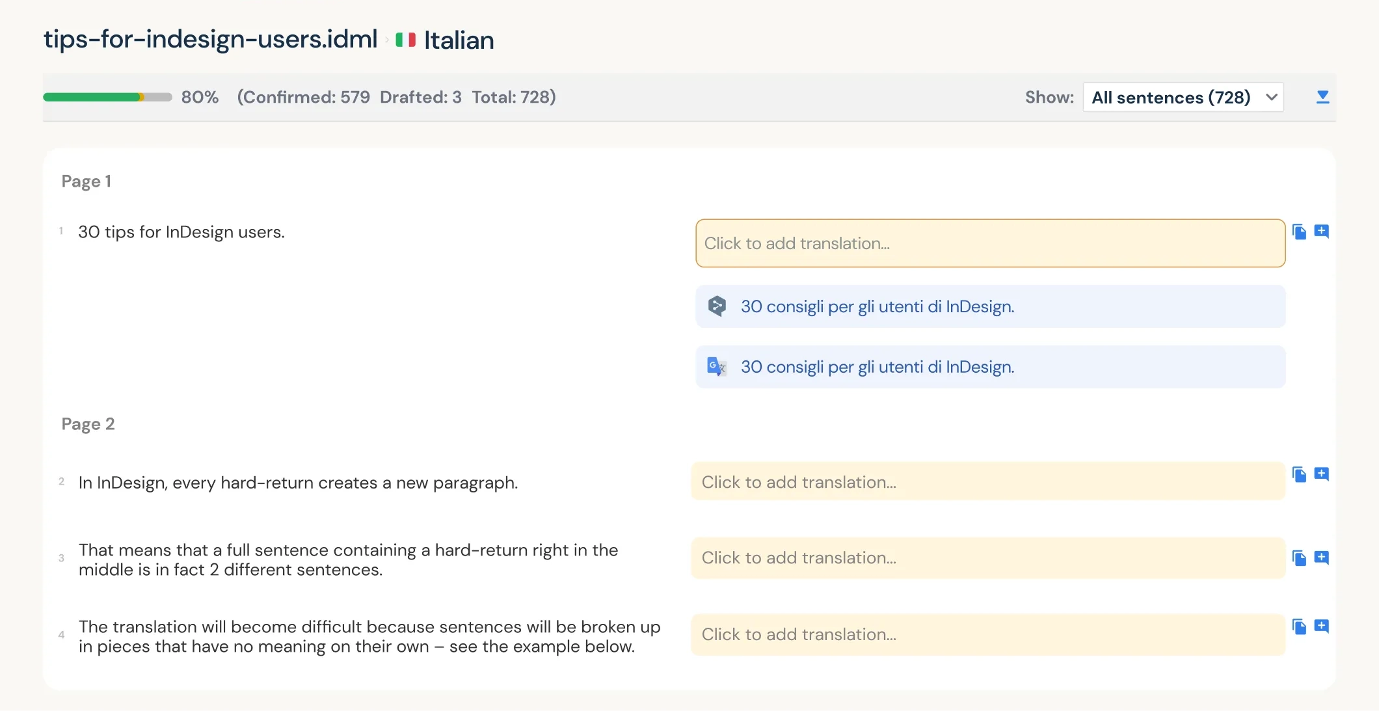Add comment on sentence 3
Screen dimensions: 1379x711
[1321, 558]
